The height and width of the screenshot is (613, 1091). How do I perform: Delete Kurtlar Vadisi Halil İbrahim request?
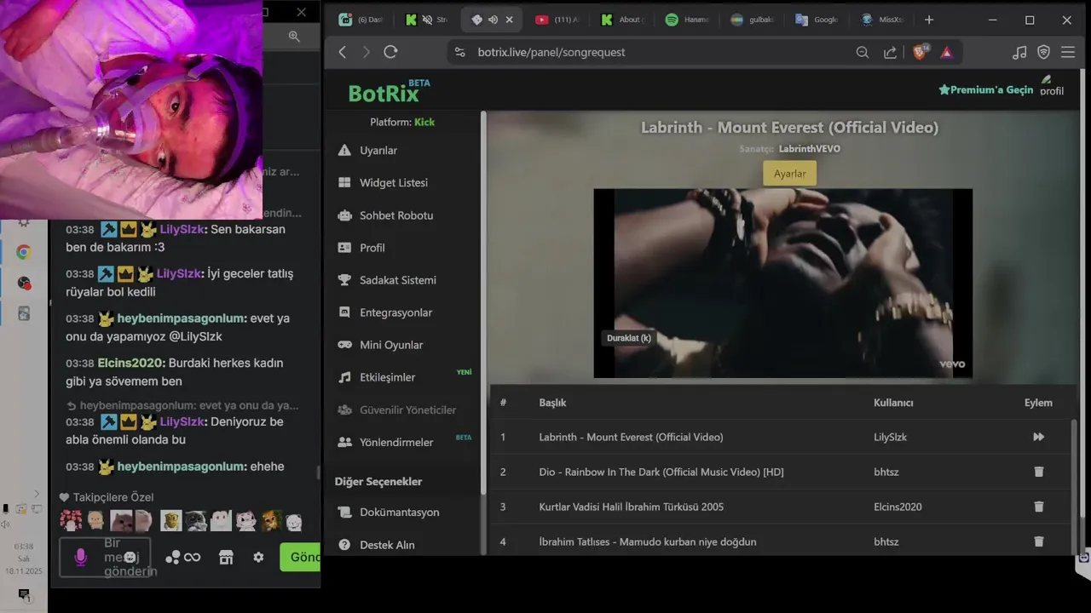(1038, 507)
